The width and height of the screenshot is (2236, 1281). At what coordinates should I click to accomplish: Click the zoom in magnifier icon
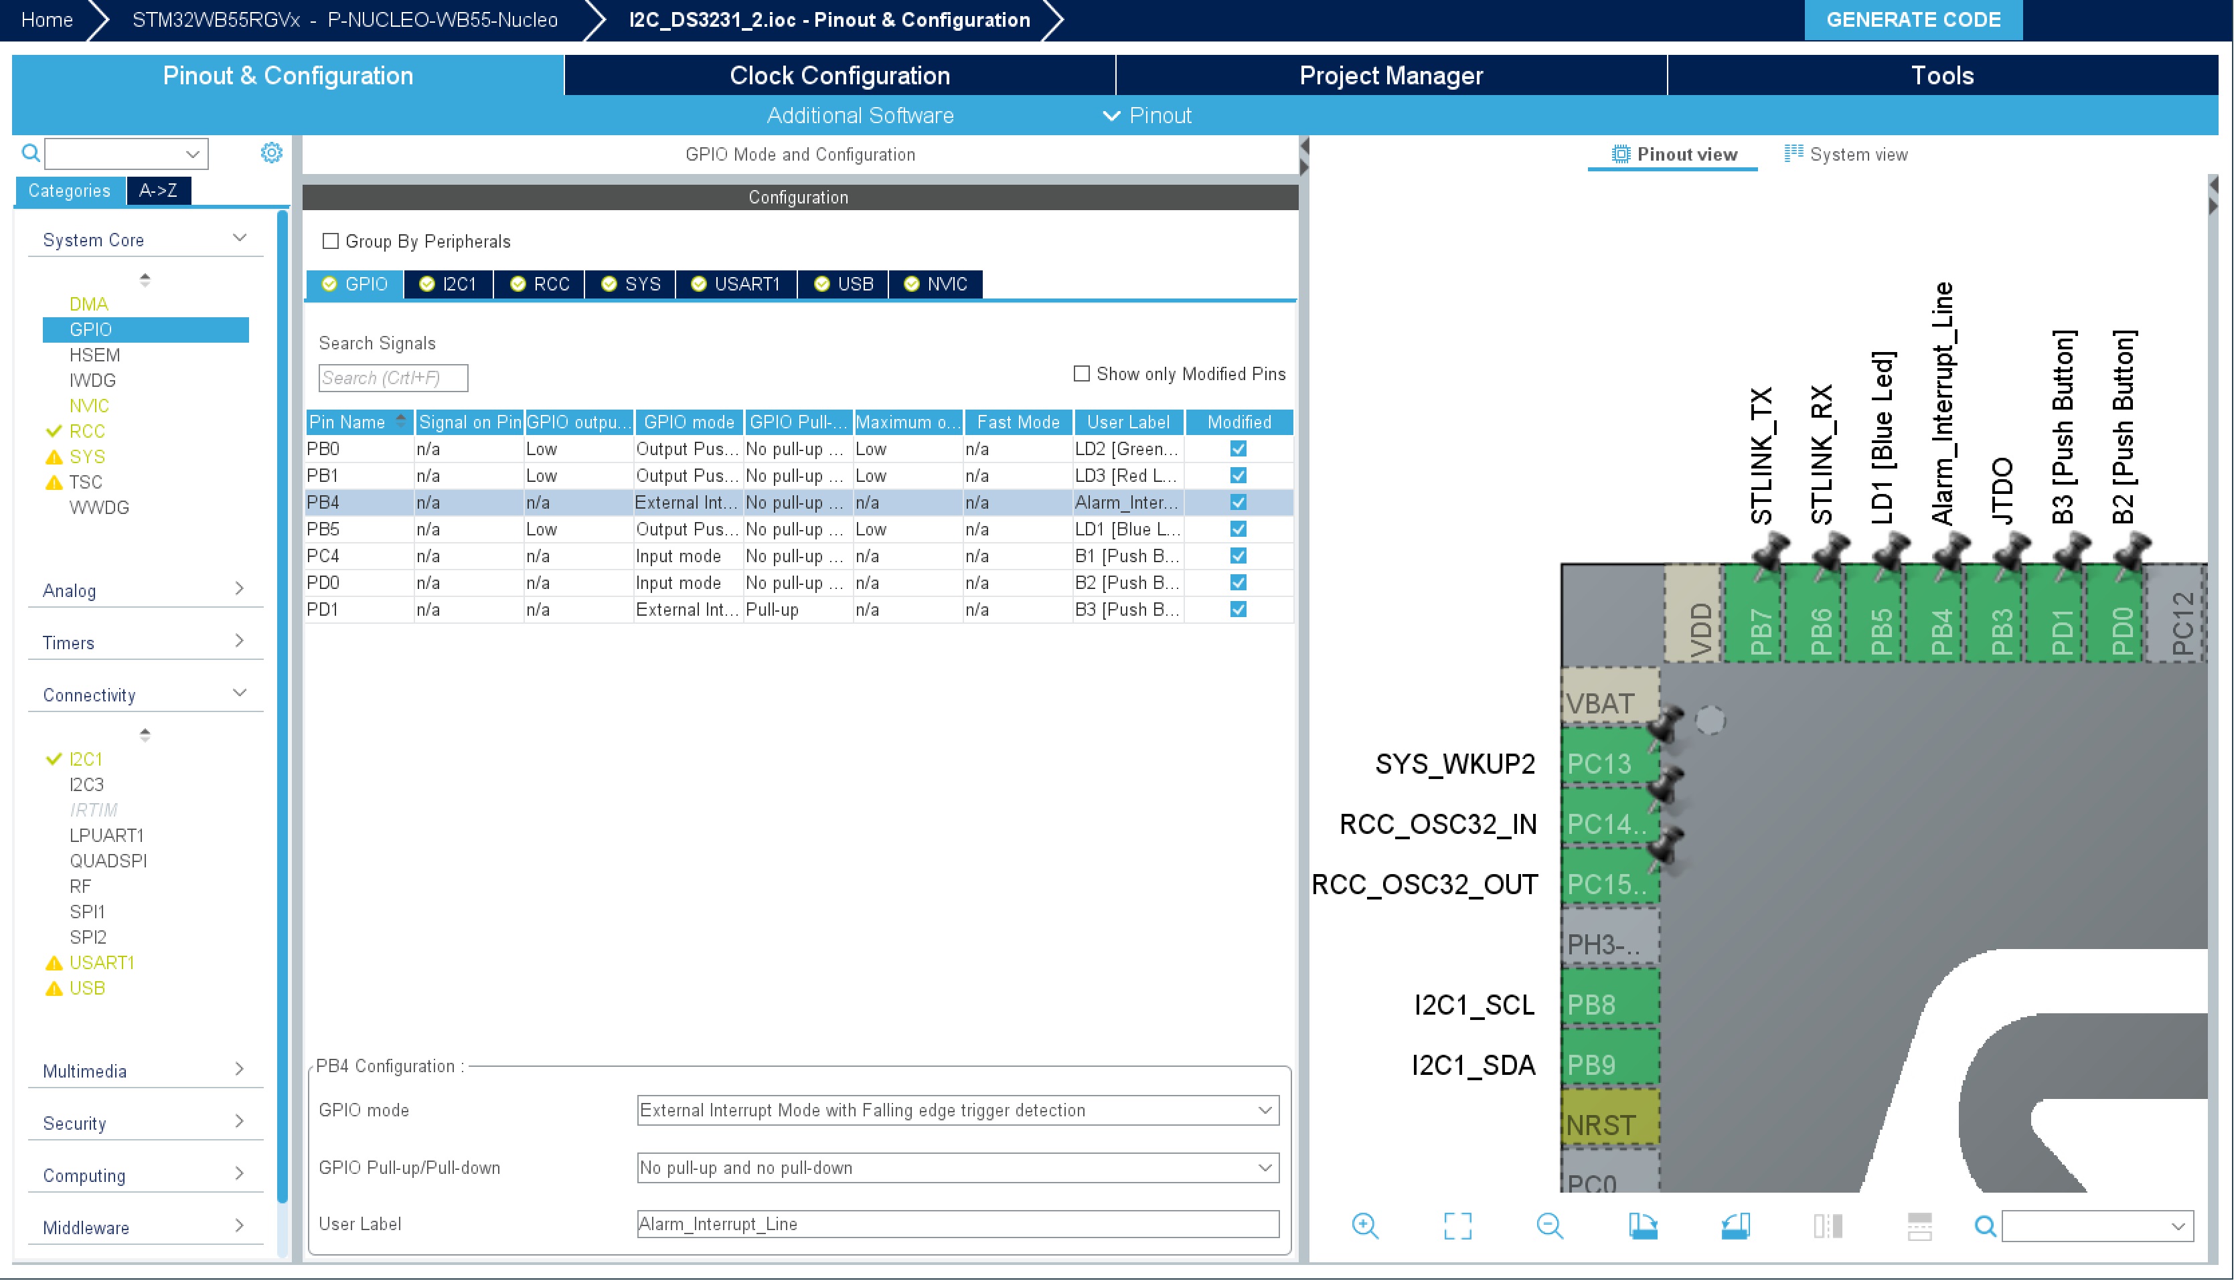click(1365, 1225)
